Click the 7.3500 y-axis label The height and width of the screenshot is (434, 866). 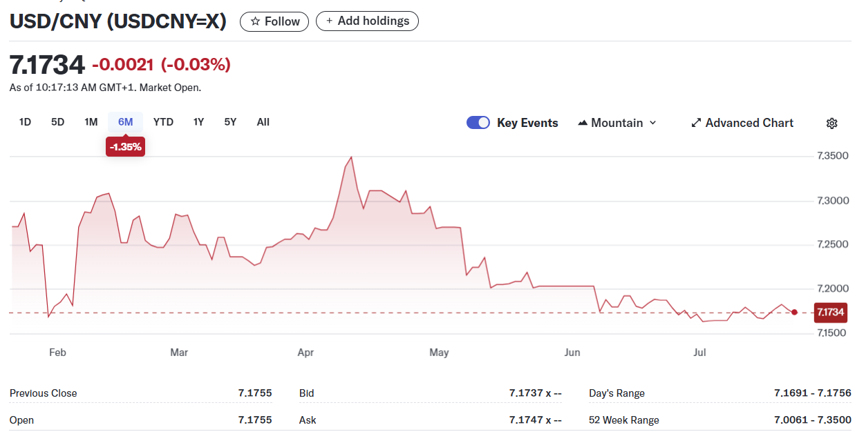833,156
